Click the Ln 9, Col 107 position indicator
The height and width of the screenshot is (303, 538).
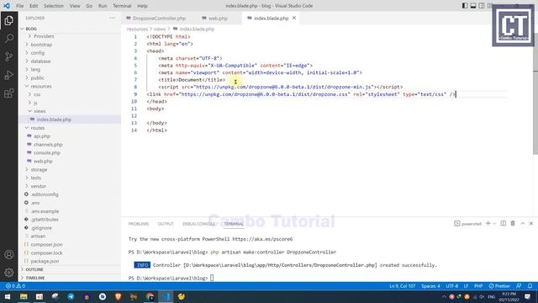(402, 286)
